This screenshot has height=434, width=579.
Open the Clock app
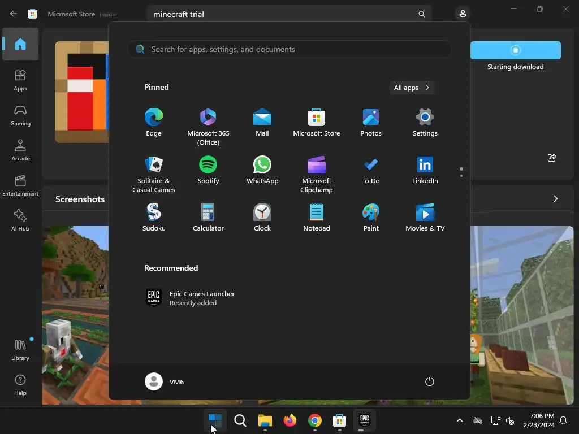(262, 218)
